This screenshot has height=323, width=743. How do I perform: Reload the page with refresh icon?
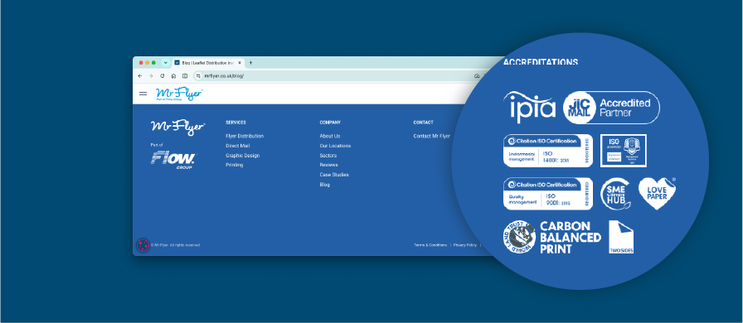coord(162,75)
